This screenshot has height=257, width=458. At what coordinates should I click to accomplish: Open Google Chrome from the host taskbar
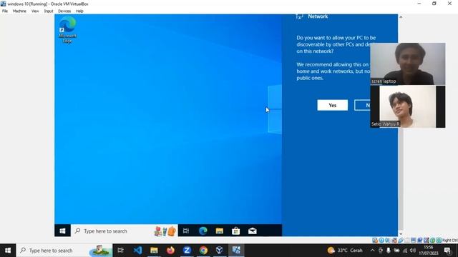(x=203, y=251)
